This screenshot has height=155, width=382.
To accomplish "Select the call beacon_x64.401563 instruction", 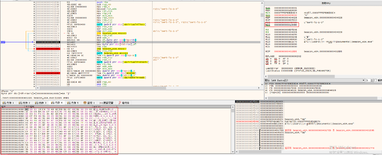I will [112, 53].
